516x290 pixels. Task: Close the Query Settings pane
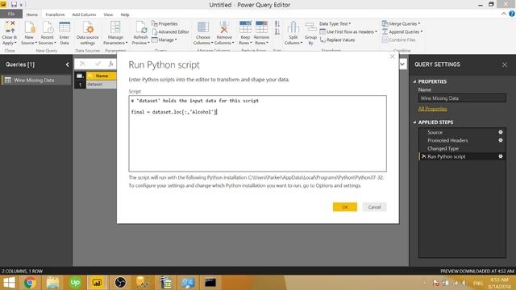point(505,64)
